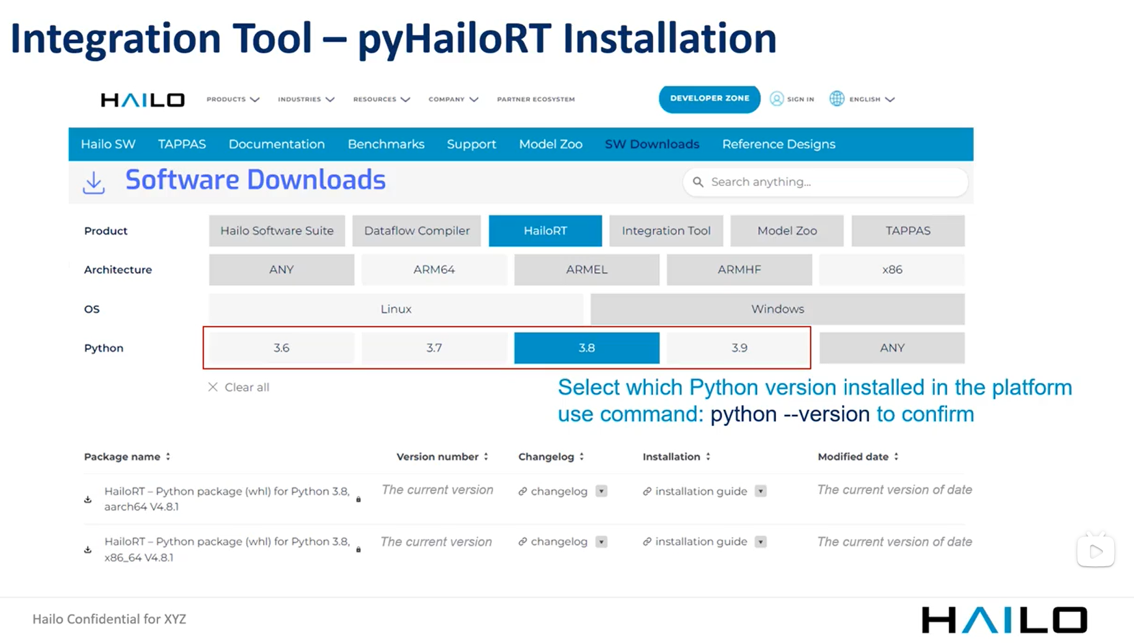This screenshot has height=643, width=1134.
Task: Select TAPPAS product filter
Action: tap(908, 231)
